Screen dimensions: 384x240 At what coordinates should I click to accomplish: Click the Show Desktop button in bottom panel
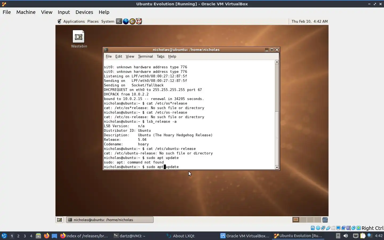59,220
